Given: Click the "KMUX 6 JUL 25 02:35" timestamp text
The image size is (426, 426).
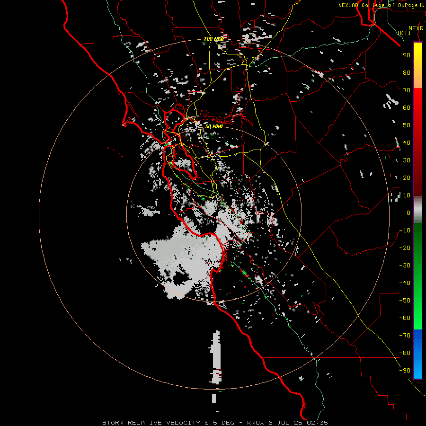Looking at the screenshot, I should 287,423.
